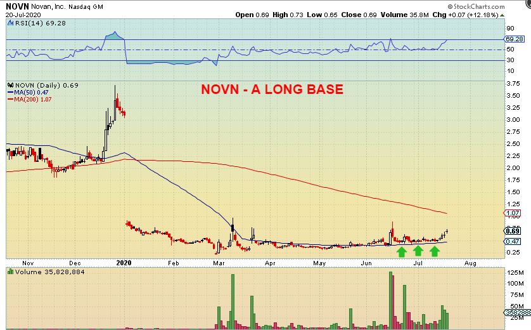Click the Nasdaq GM exchange label
531x330 pixels.
point(86,7)
